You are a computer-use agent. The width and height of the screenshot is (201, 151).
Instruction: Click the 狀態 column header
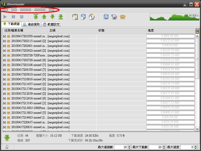tap(121, 30)
